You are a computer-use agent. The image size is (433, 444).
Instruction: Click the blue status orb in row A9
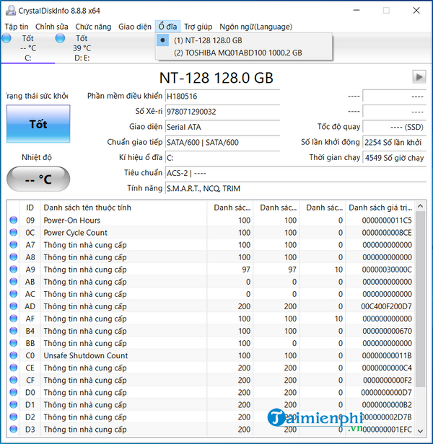tap(13, 270)
